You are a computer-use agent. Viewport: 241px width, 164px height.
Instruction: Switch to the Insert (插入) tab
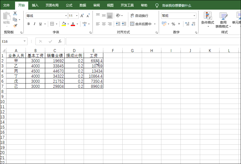click(35, 5)
